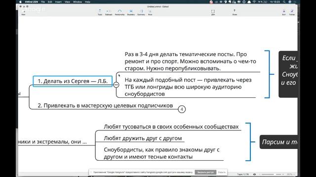Adjust the zoom slider in status bar
The image size is (316, 177).
click(271, 175)
